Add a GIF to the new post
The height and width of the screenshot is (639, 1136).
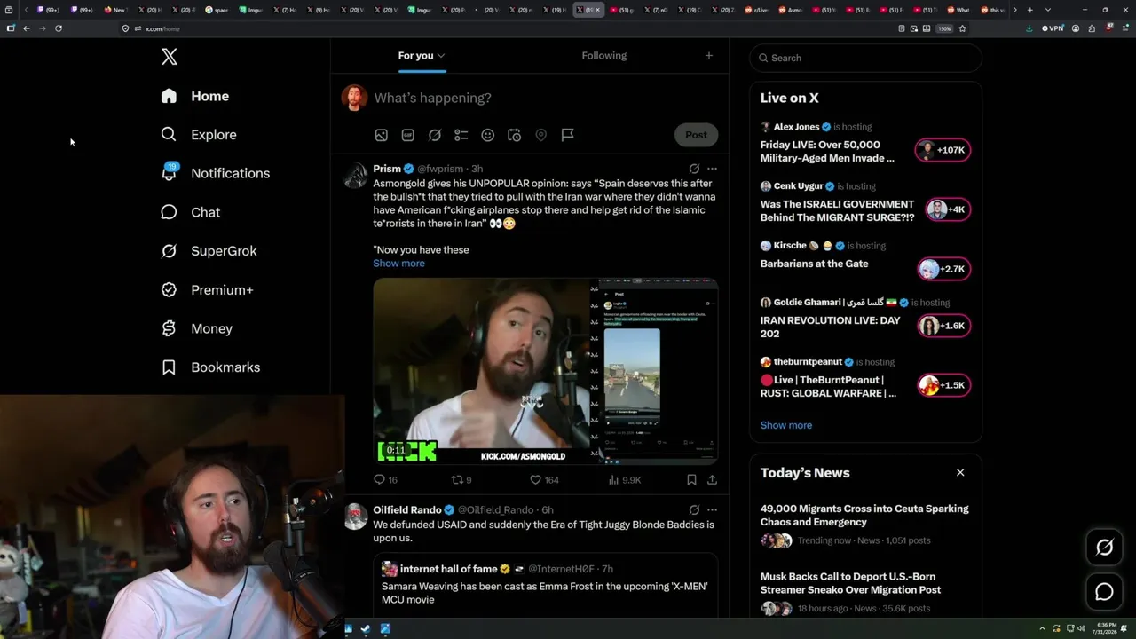pos(407,135)
